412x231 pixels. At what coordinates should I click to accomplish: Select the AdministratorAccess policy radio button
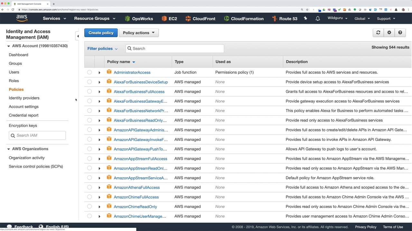(89, 72)
